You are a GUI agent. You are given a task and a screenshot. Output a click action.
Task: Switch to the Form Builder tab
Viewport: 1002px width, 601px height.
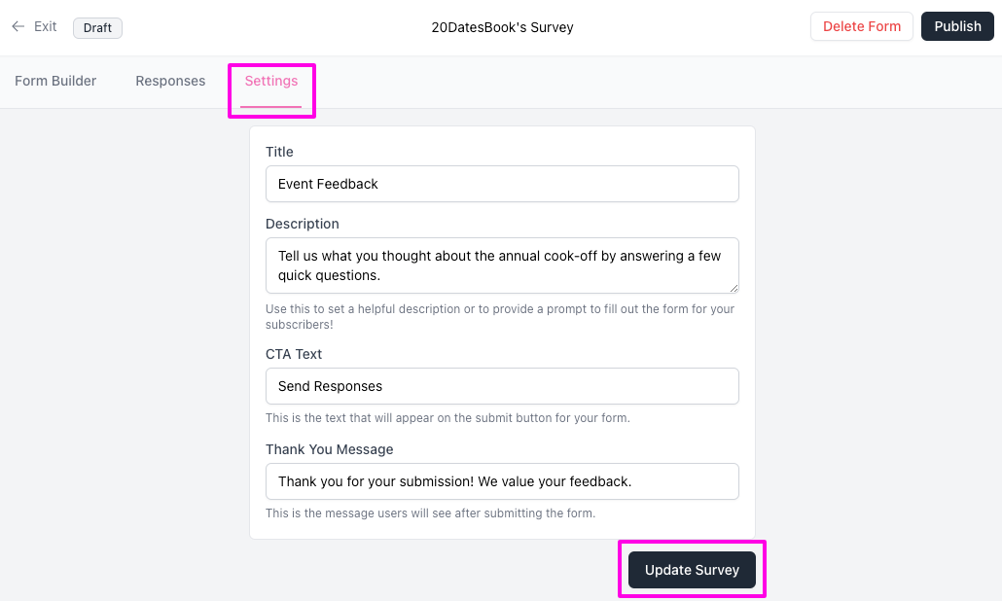point(55,81)
